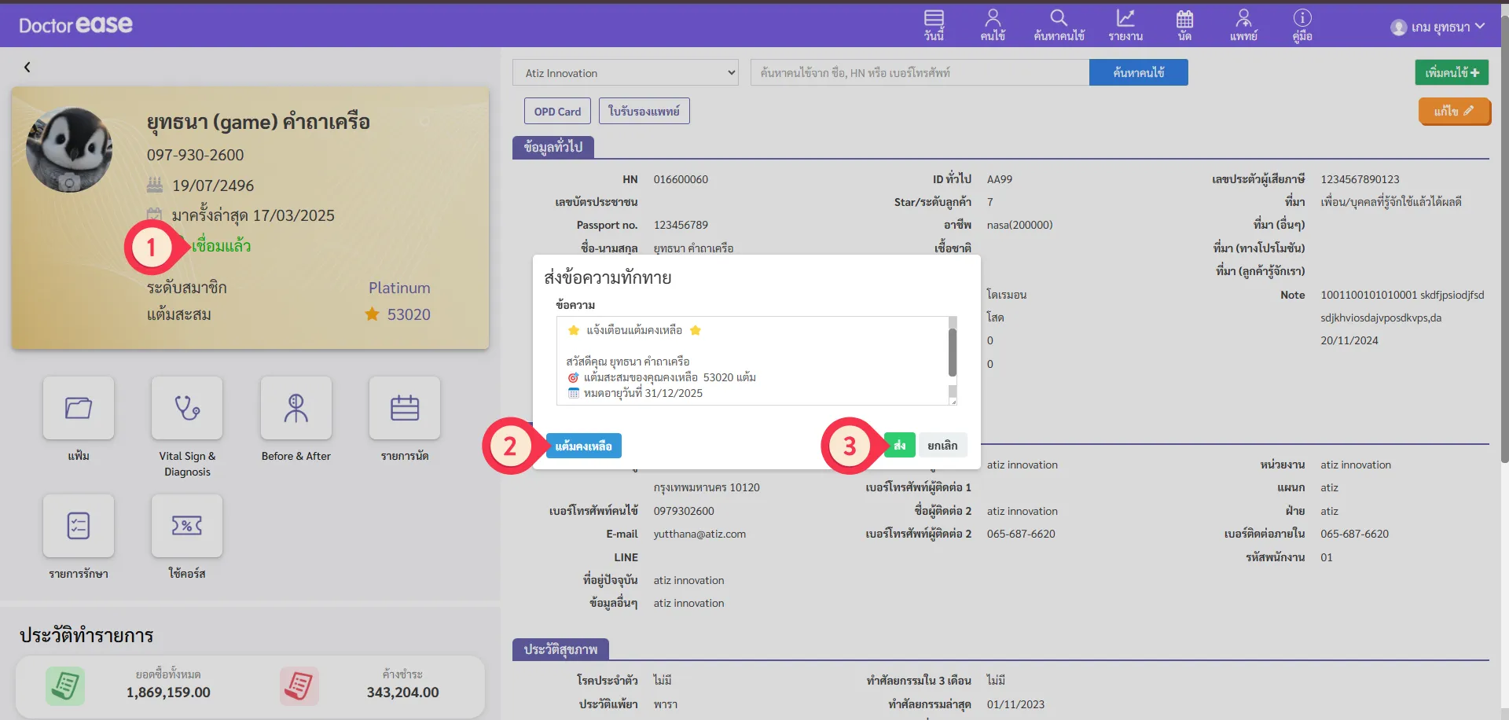Click the patient penguin profile photo
The image size is (1509, 720).
[69, 150]
